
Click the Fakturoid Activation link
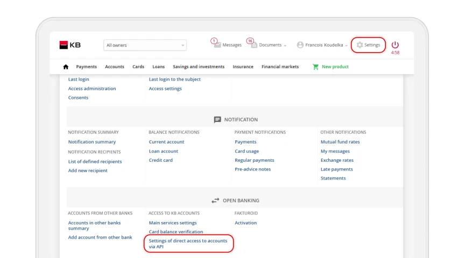coord(245,223)
